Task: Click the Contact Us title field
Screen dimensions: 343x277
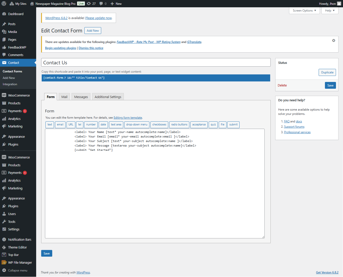Action: (156, 63)
